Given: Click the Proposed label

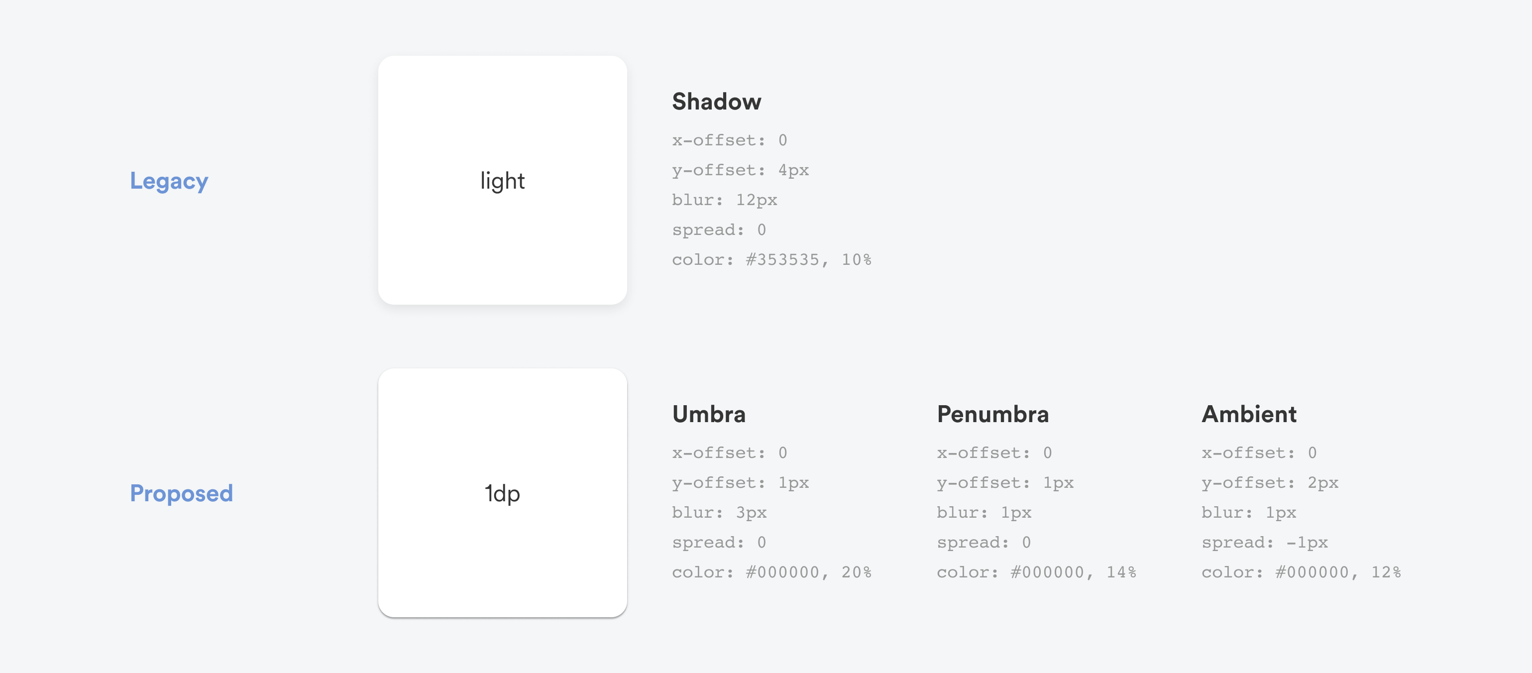Looking at the screenshot, I should 181,493.
